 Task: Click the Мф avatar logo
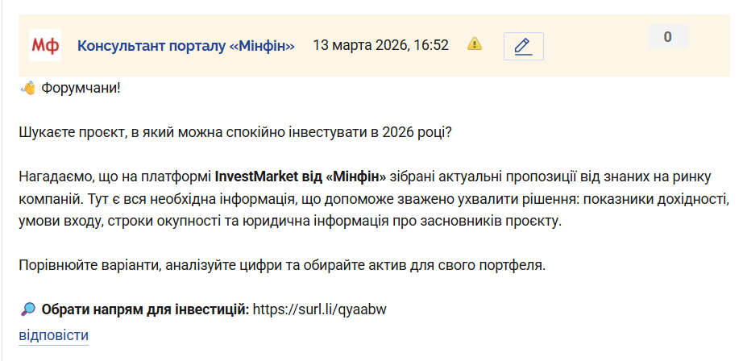coord(45,45)
